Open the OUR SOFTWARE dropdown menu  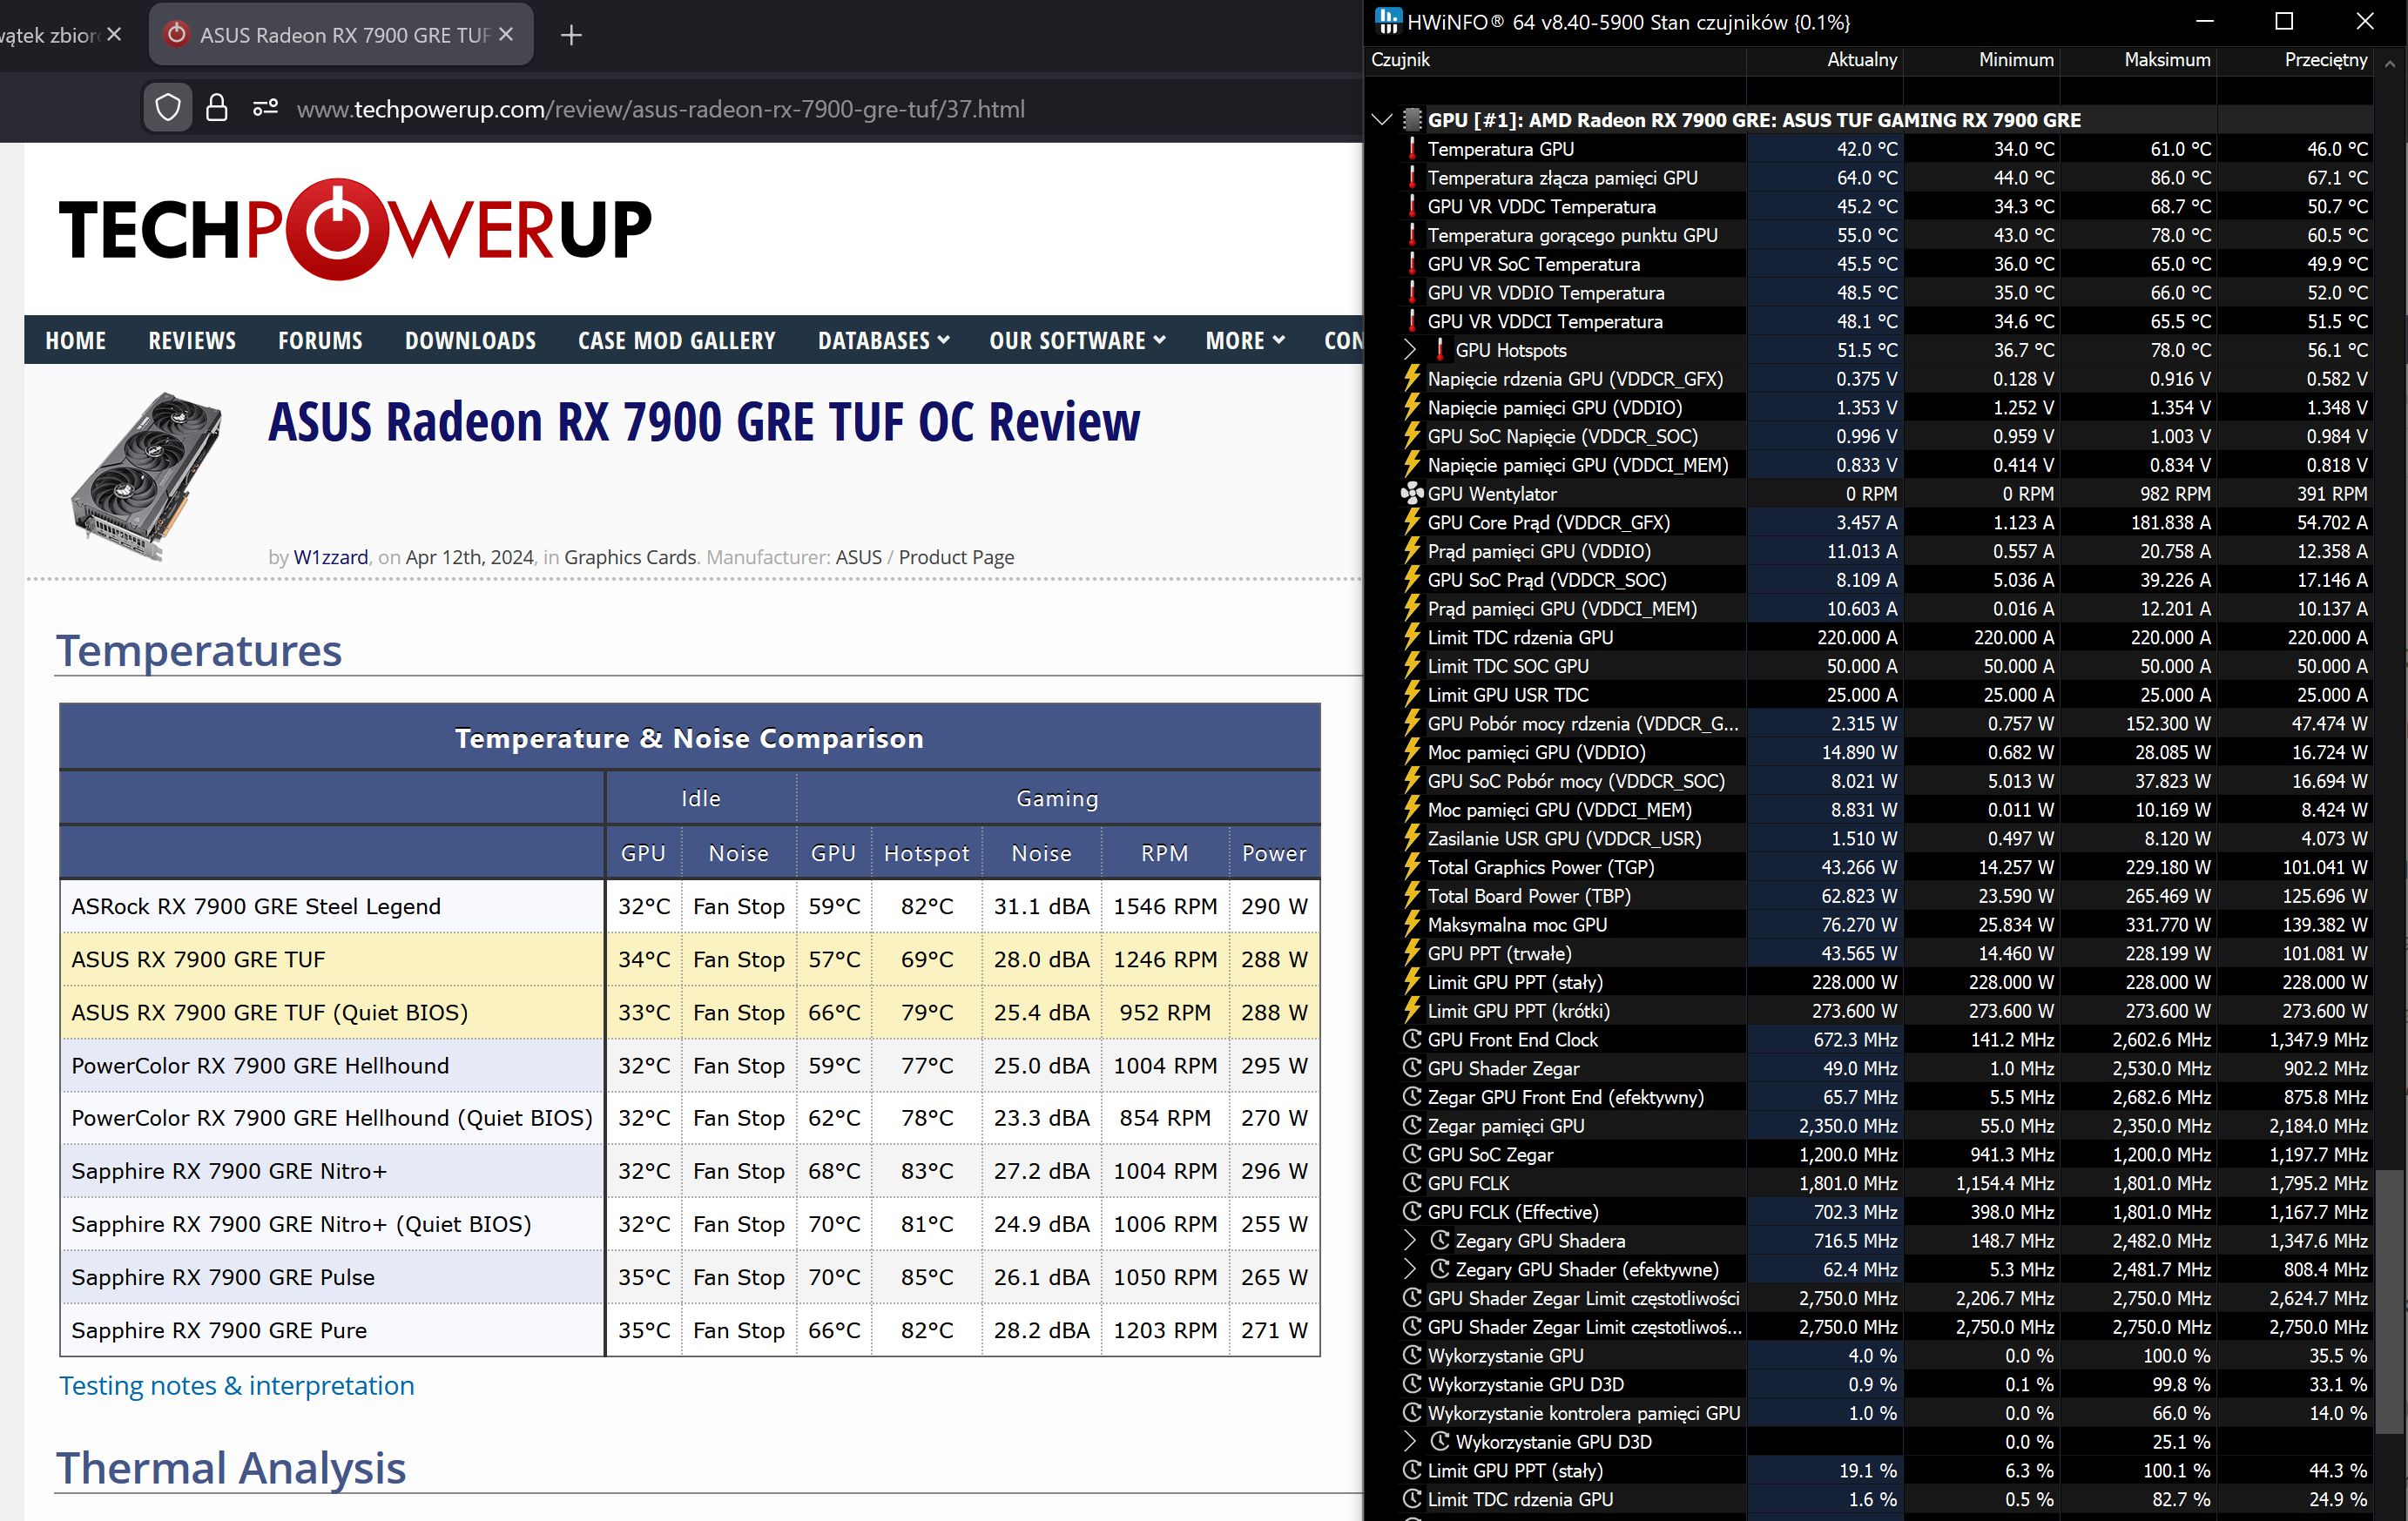[x=1077, y=341]
